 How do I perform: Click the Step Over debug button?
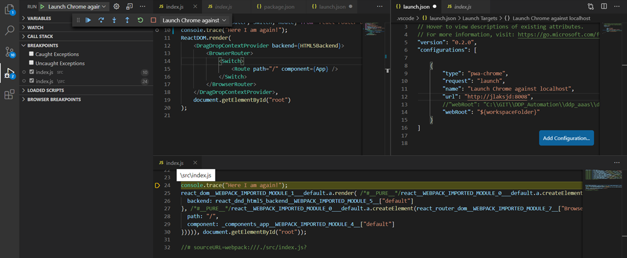click(x=101, y=20)
